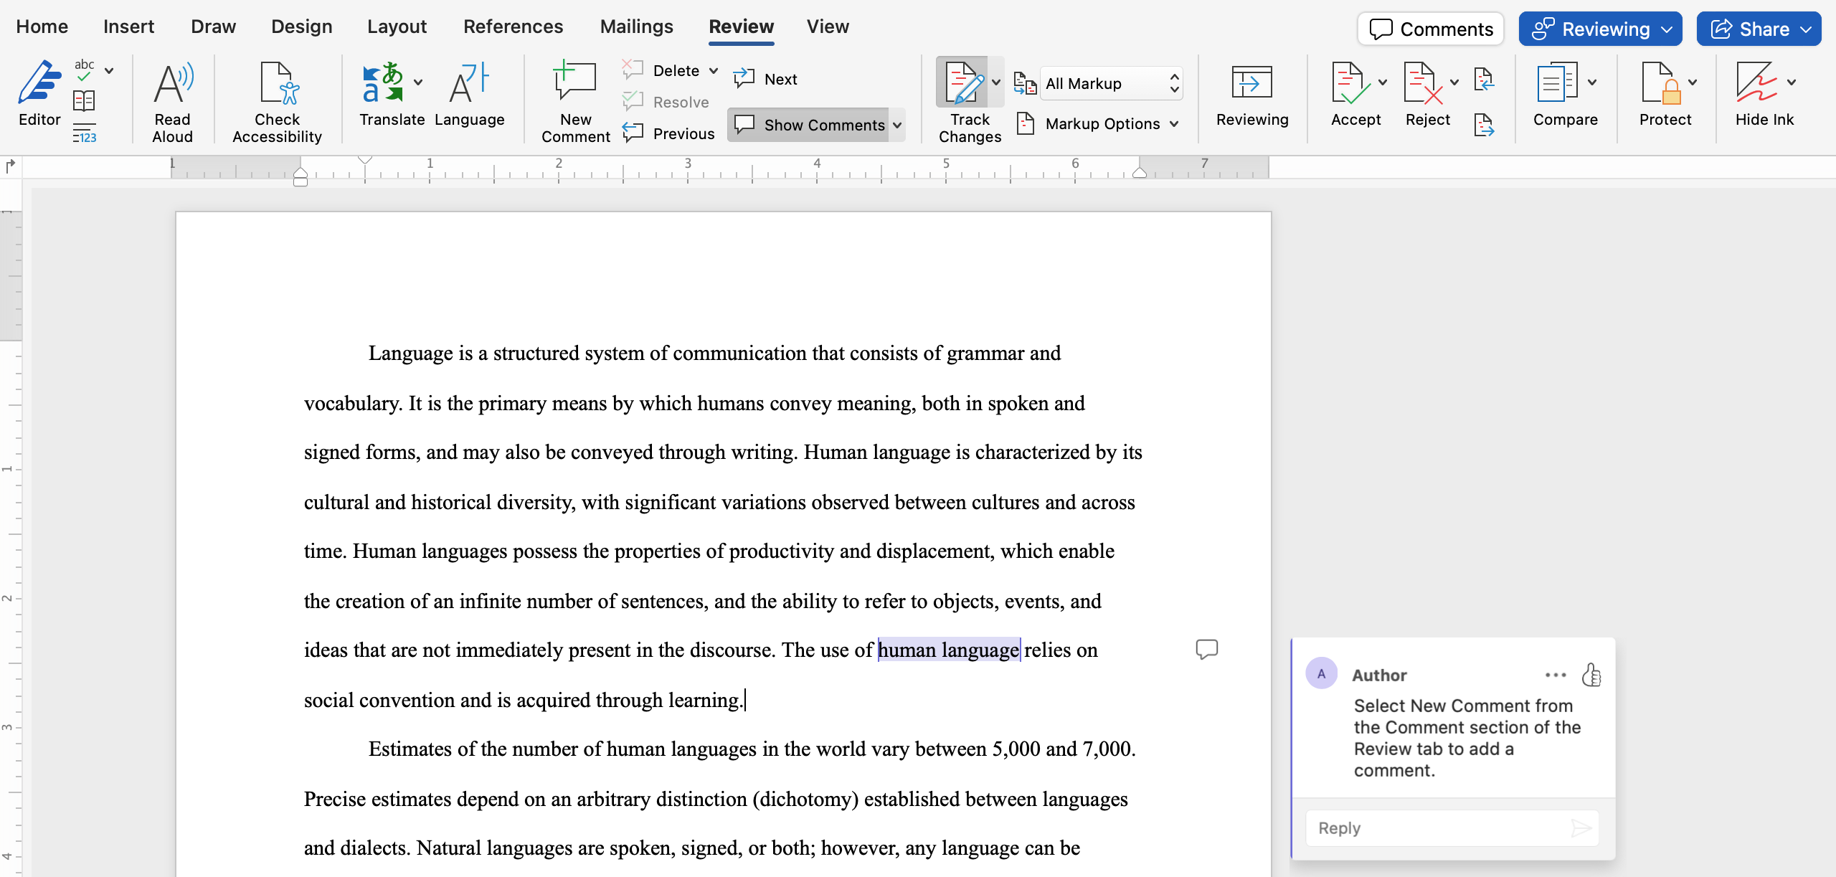Click the Author name in comment
Screen dimensions: 1836x877
pyautogui.click(x=1379, y=675)
